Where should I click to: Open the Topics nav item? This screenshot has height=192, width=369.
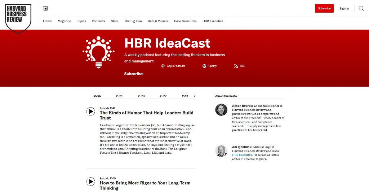[x=81, y=21]
